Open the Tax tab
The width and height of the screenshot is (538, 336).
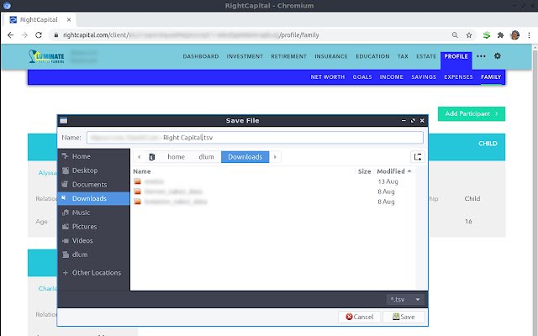403,56
